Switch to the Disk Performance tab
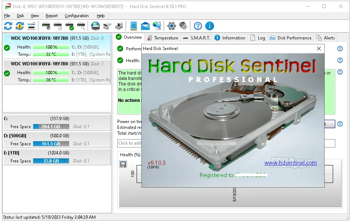 (x=290, y=38)
